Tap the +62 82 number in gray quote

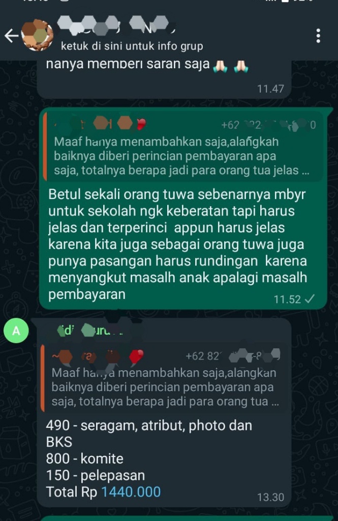[232, 356]
